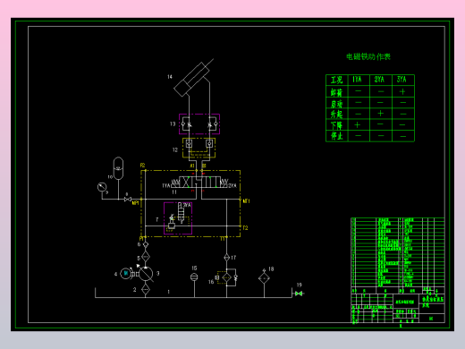Select the shutoff valve symbol 8

[x=128, y=199]
